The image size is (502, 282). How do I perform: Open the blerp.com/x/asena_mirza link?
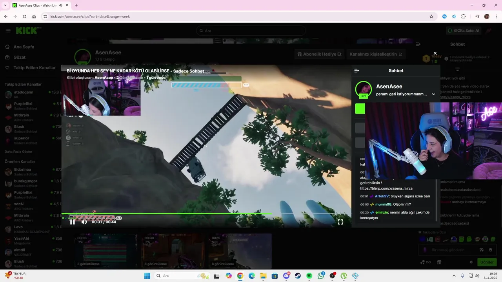(386, 188)
